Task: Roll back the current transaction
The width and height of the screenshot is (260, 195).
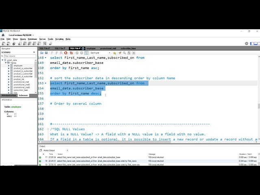Action: tap(82, 53)
